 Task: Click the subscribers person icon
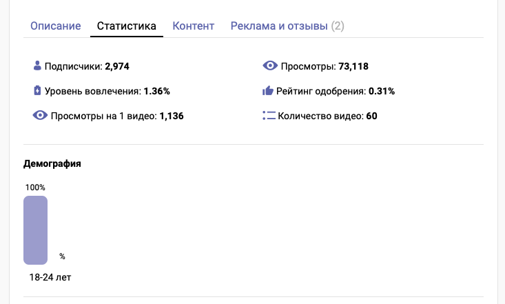click(37, 66)
